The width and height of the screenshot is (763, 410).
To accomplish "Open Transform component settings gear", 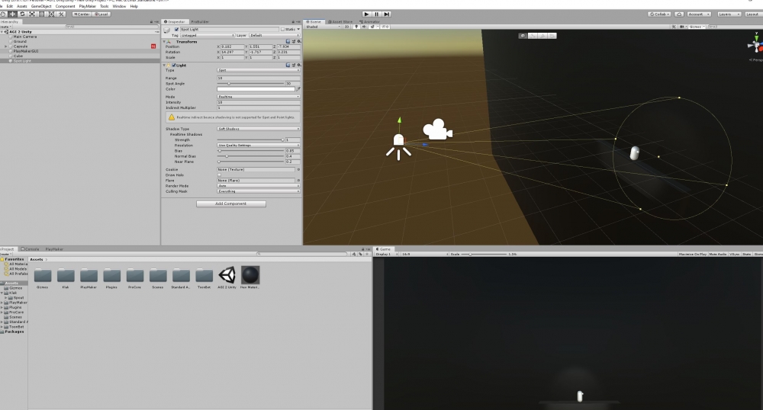I will pos(298,41).
